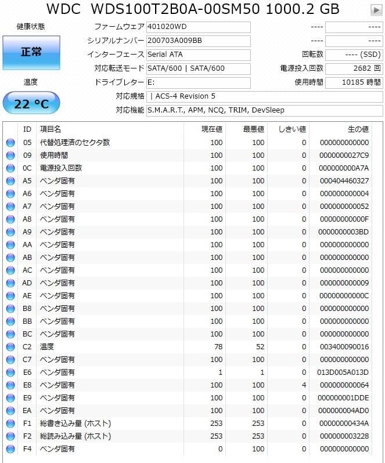Viewport: 385px width, 463px height.
Task: Click the status icon for ID AE row
Action: 10,296
